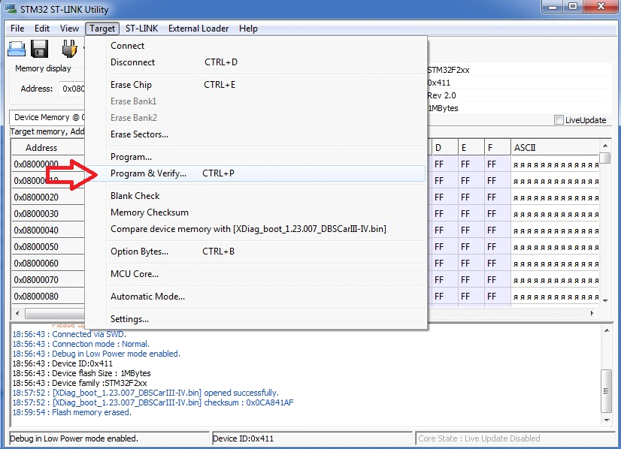The image size is (621, 449).
Task: Click the Connect to target plug icon
Action: coord(70,49)
